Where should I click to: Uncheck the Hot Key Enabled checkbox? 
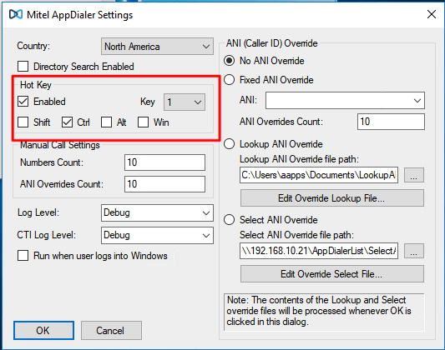click(x=23, y=102)
